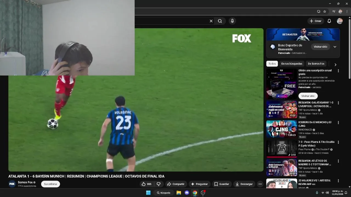Show more filter chips with arrow

point(335,65)
